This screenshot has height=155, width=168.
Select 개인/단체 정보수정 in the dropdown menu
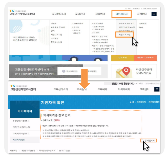pyautogui.click(x=127, y=27)
